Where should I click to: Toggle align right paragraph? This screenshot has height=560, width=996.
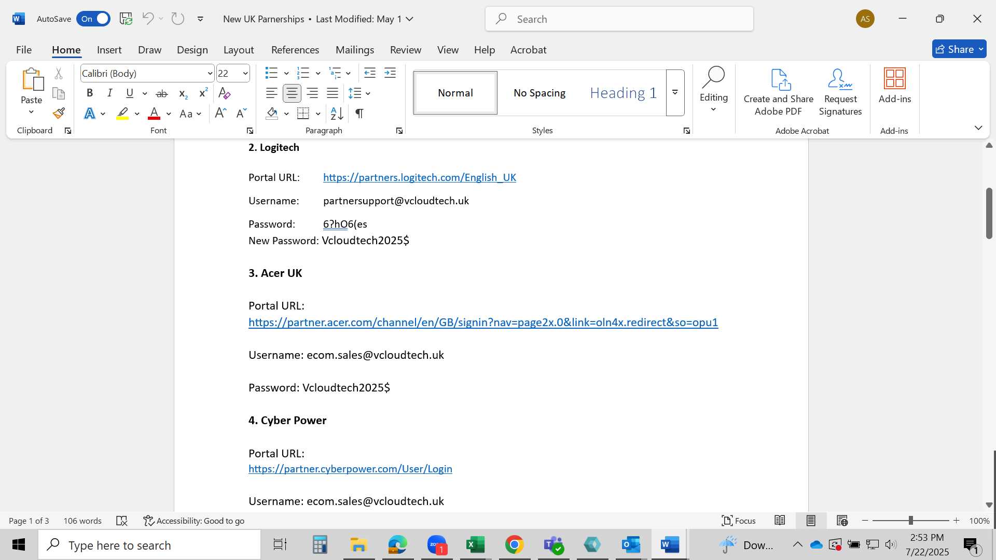312,93
